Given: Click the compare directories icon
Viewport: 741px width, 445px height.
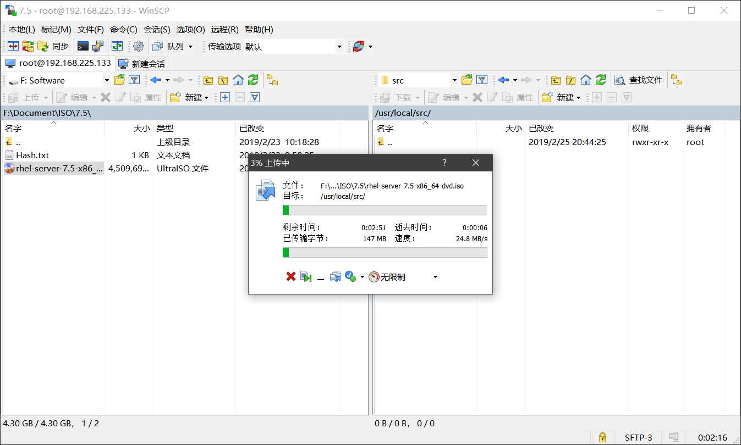Looking at the screenshot, I should coord(13,47).
